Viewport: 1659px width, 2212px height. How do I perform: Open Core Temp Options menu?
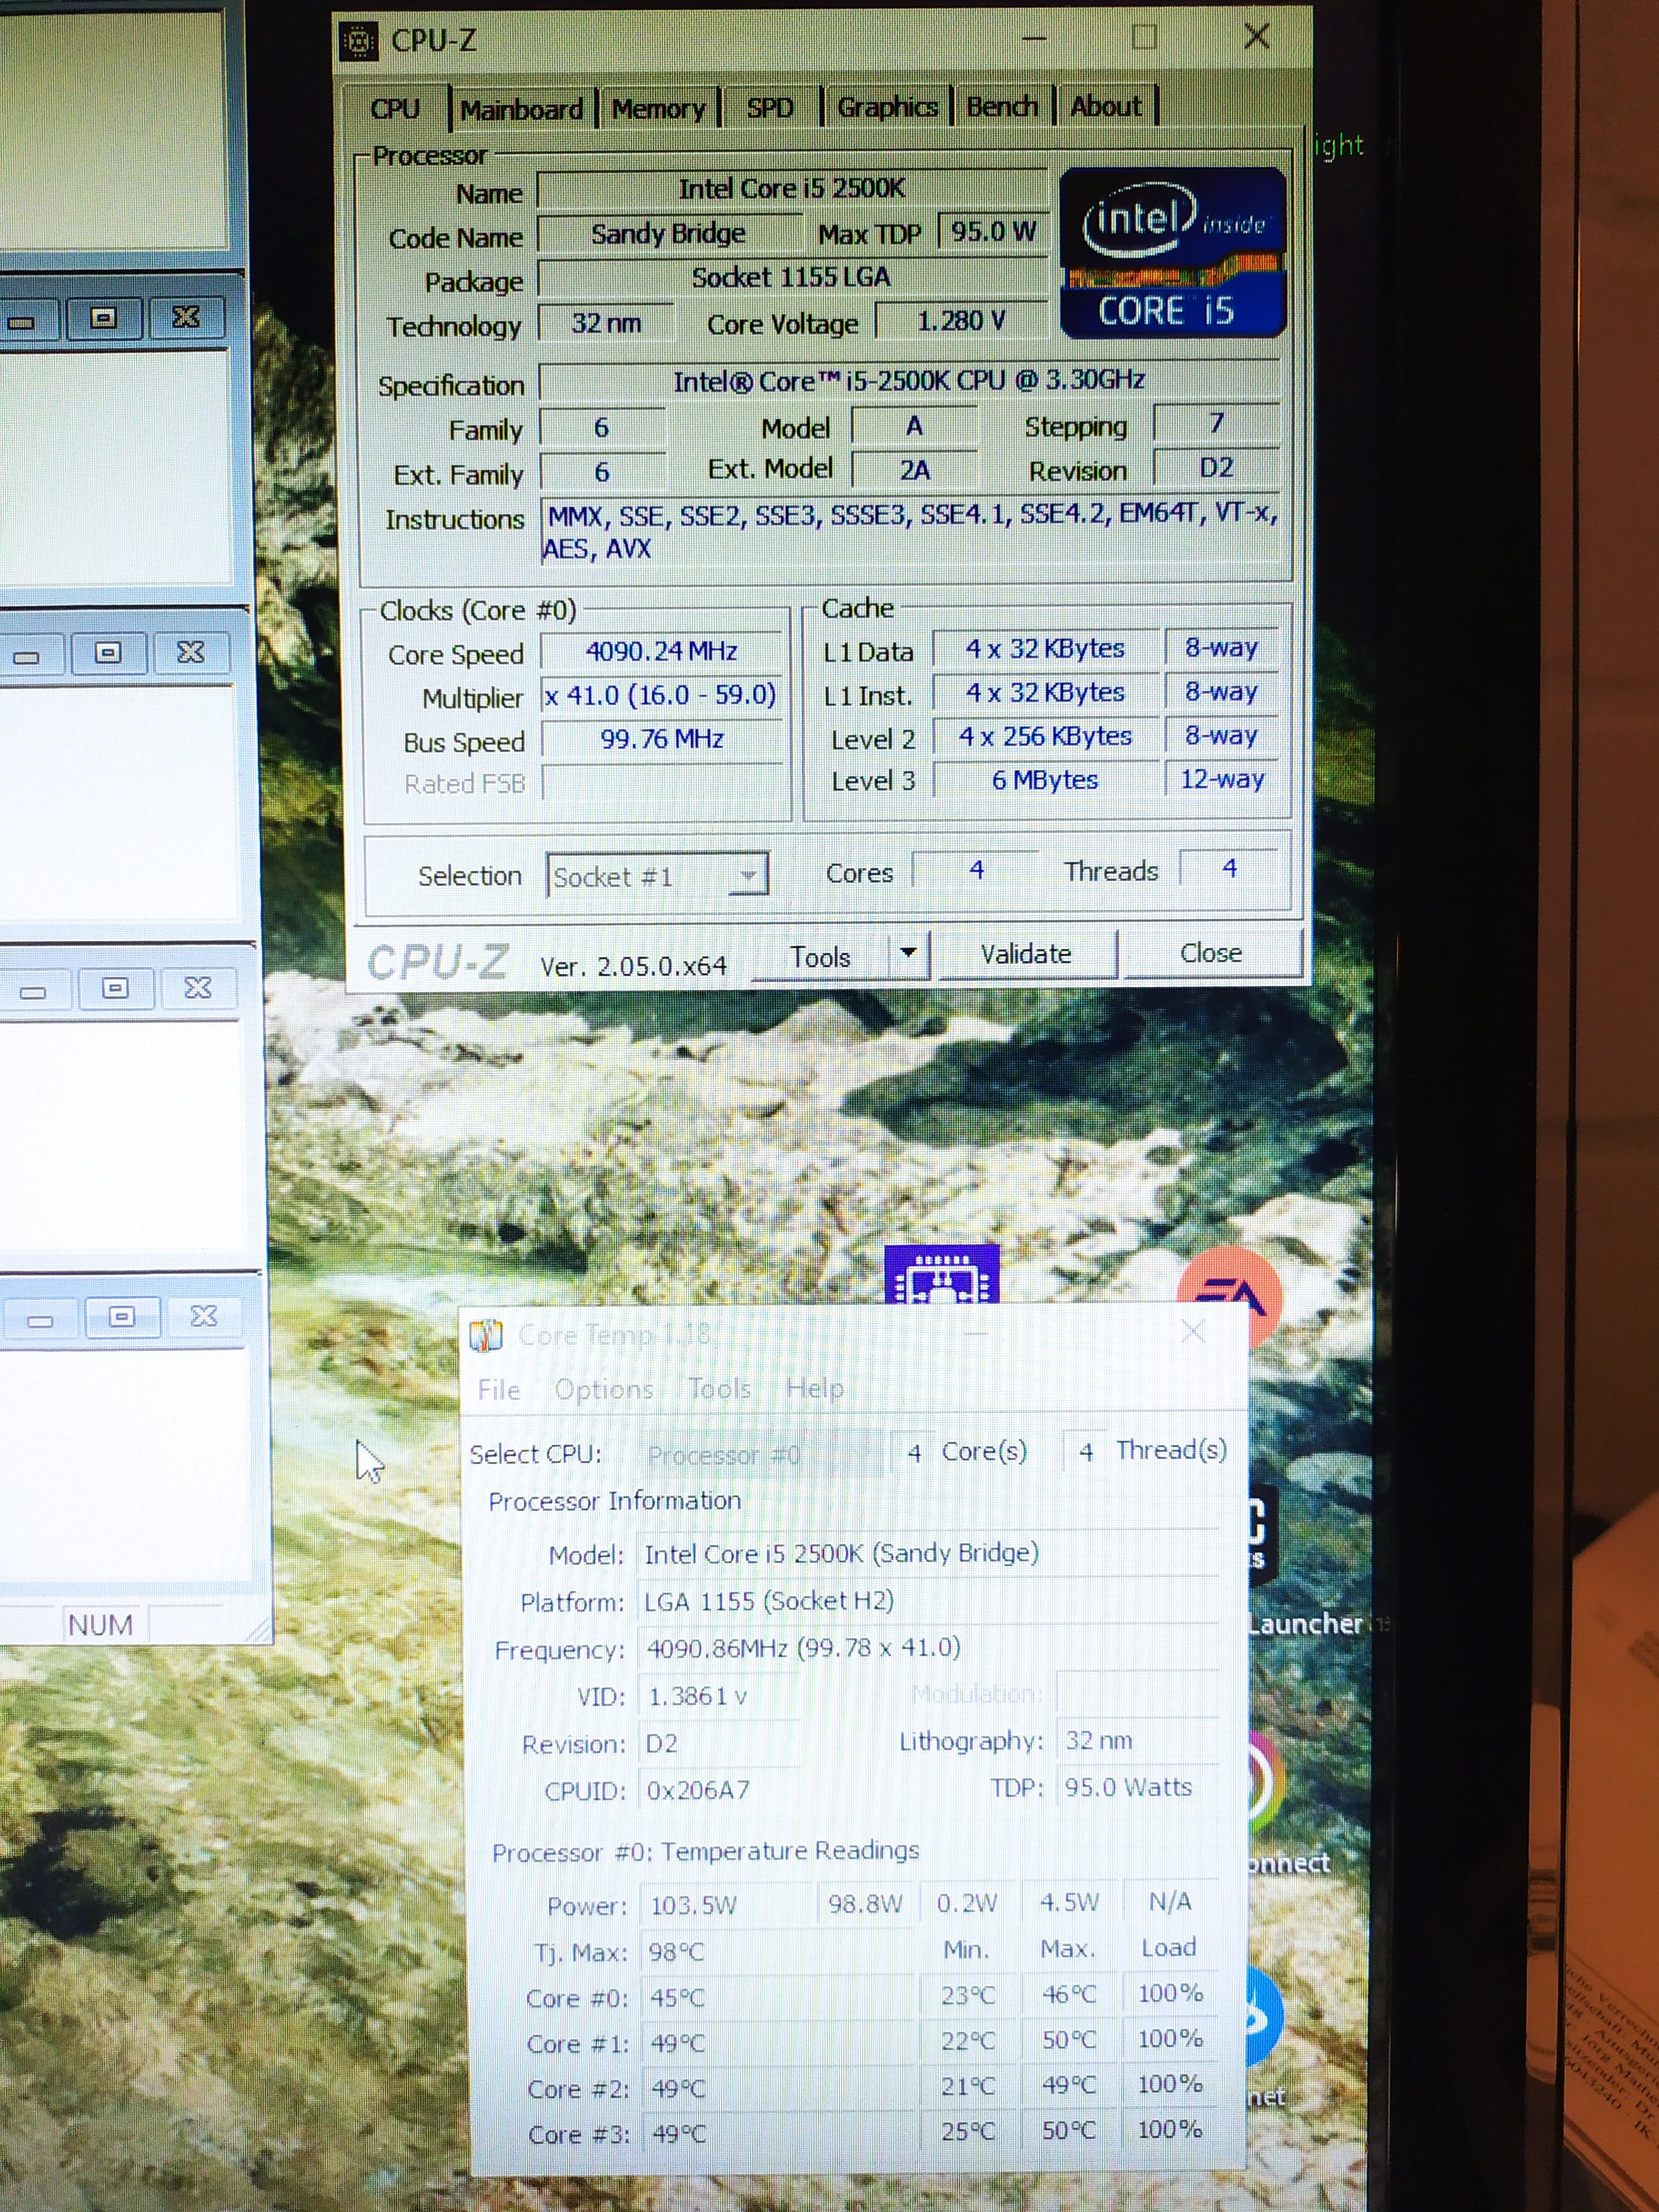[x=603, y=1389]
